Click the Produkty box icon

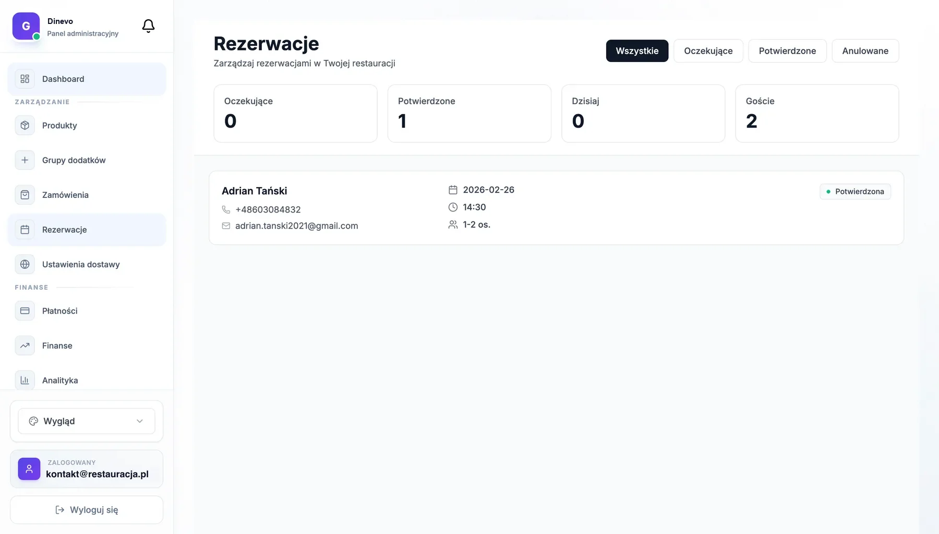(x=25, y=125)
